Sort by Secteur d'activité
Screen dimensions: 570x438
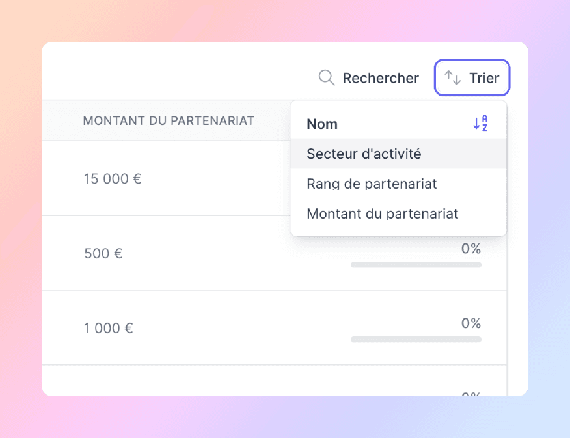point(398,154)
